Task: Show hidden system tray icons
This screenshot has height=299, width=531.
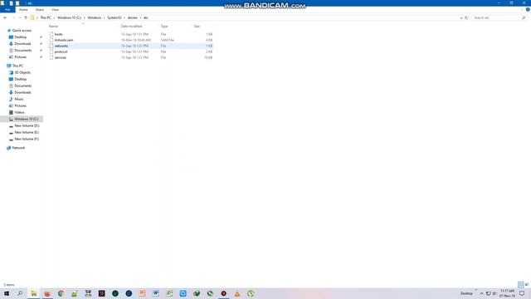Action: point(481,293)
